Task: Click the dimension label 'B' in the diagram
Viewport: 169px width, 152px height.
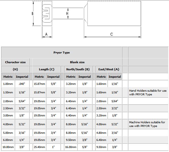Action: (x=32, y=14)
